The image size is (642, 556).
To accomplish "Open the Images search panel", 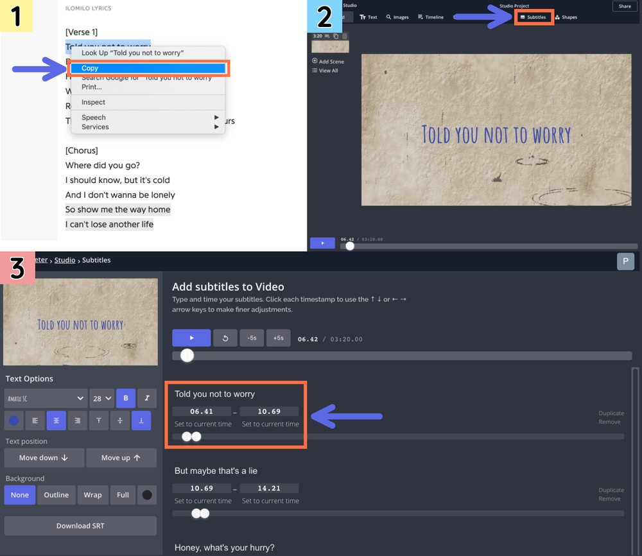I will point(397,17).
